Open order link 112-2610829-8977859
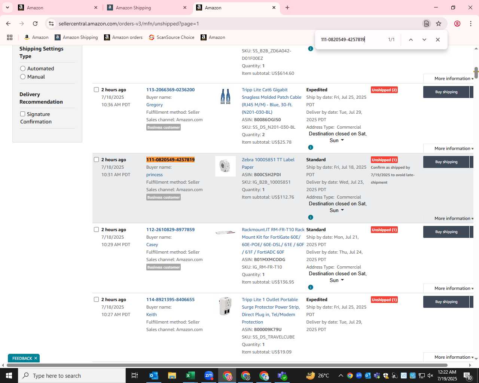The height and width of the screenshot is (383, 479). [170, 230]
